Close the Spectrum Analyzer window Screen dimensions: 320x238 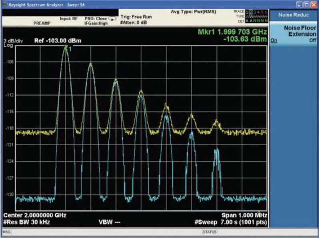314,5
